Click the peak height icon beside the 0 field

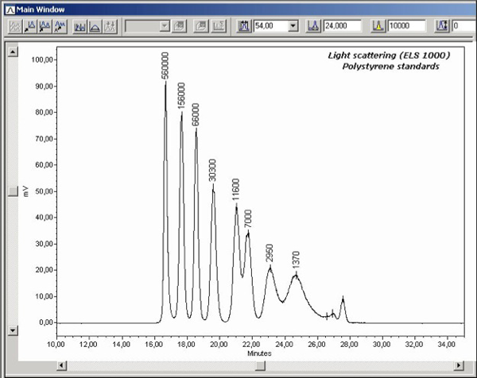point(442,26)
